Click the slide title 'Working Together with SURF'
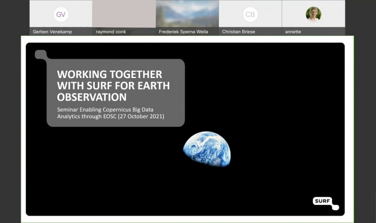376x223 pixels. pyautogui.click(x=113, y=86)
